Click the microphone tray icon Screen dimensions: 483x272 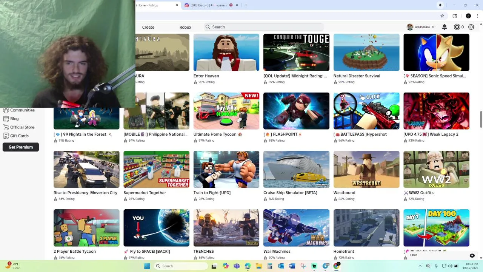coord(436,266)
